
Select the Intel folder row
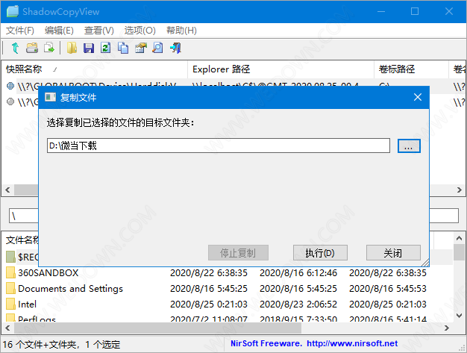(x=228, y=304)
